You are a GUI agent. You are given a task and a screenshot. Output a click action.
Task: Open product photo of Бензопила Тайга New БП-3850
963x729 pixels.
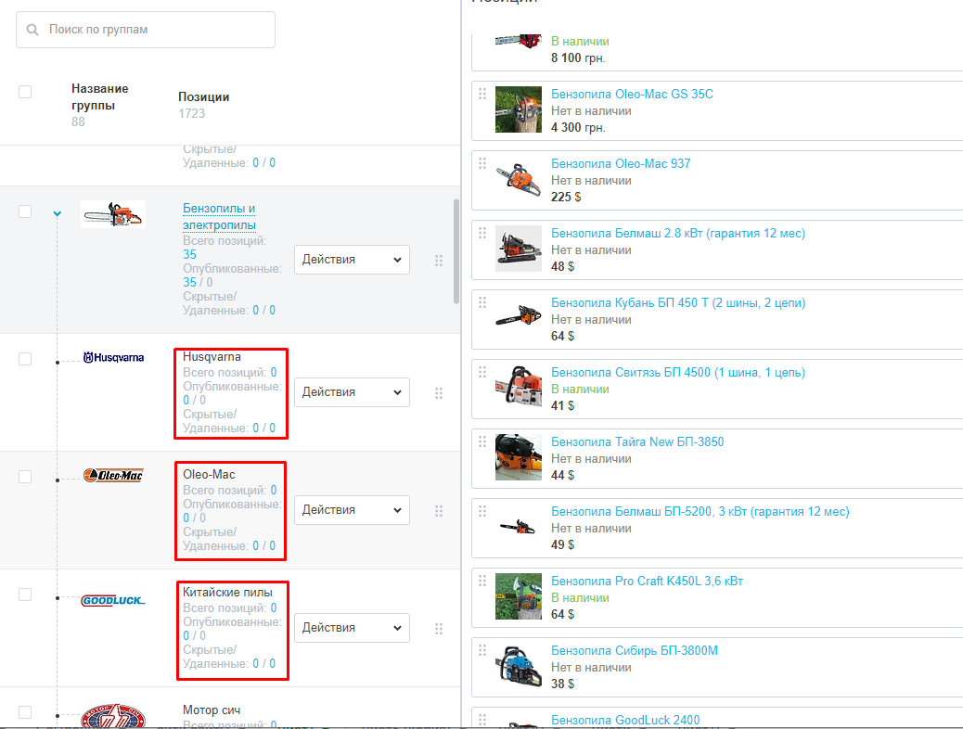(x=519, y=457)
